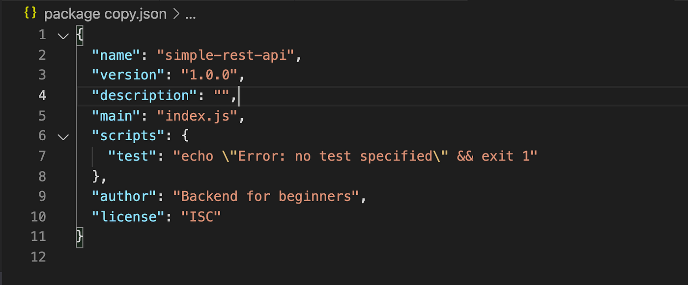Click the breadcrumb ellipsis after the file name
Screen dimensions: 688x285
click(x=190, y=16)
